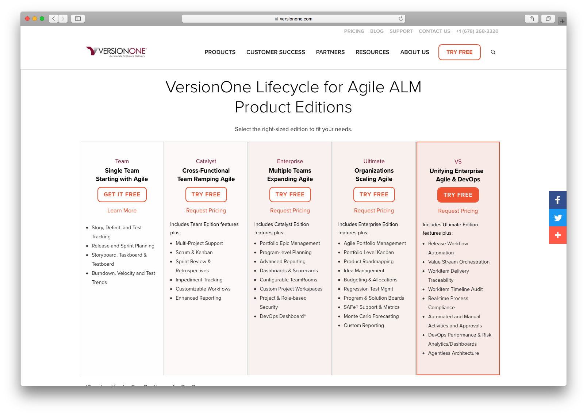Open the Partners menu

(x=330, y=52)
